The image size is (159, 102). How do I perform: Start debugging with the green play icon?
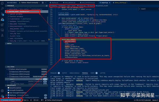click(x=20, y=3)
